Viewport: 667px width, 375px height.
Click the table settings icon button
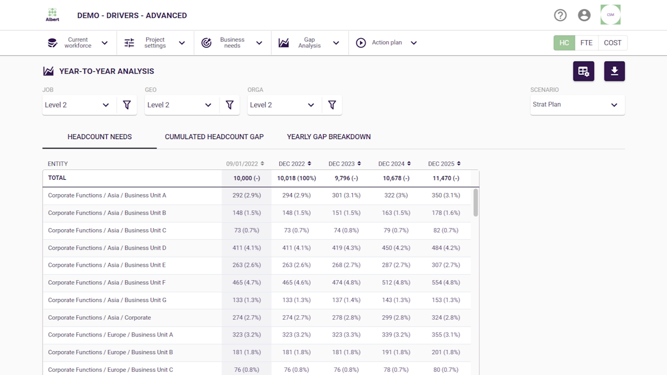[584, 71]
